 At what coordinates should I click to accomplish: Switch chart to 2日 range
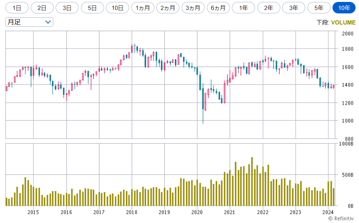(x=42, y=8)
